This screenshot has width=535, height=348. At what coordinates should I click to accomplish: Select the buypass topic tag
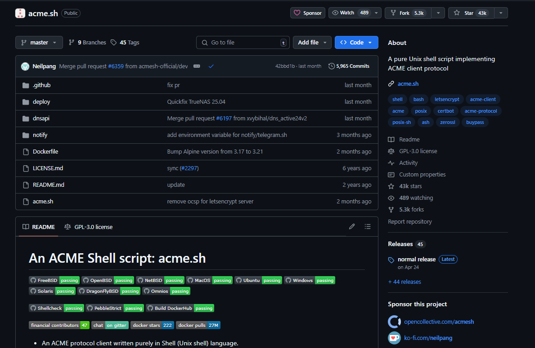(x=475, y=122)
